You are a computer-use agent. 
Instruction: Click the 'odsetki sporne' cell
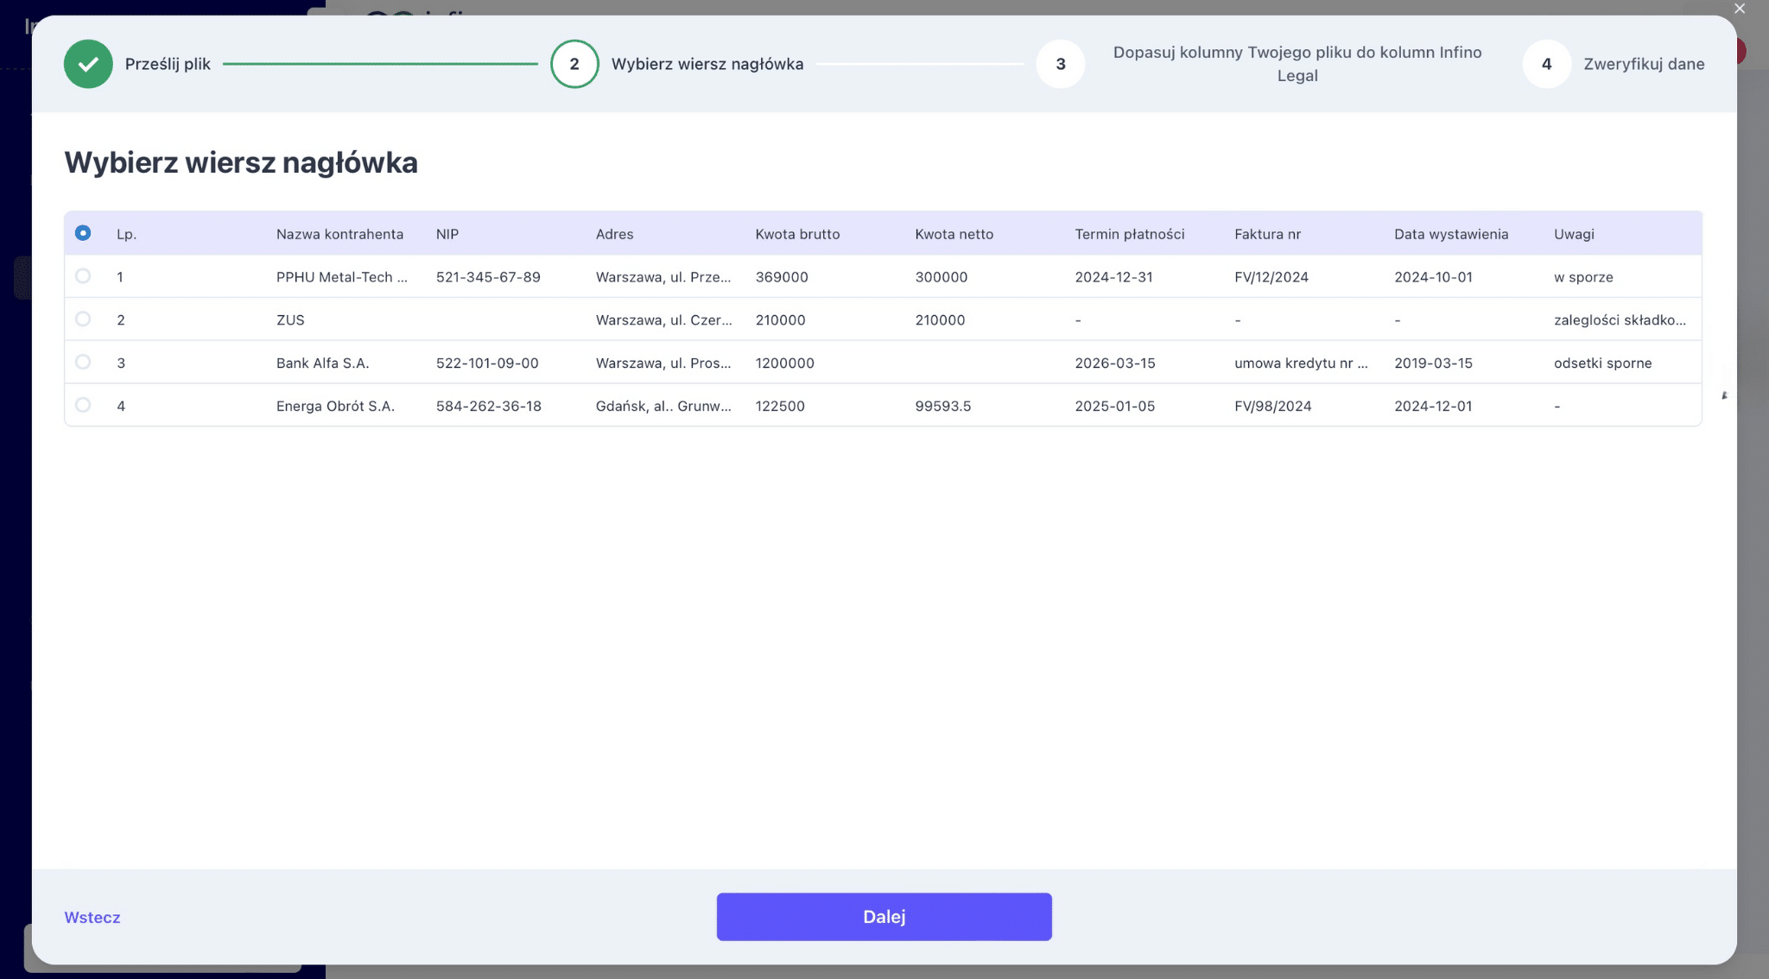click(1602, 363)
